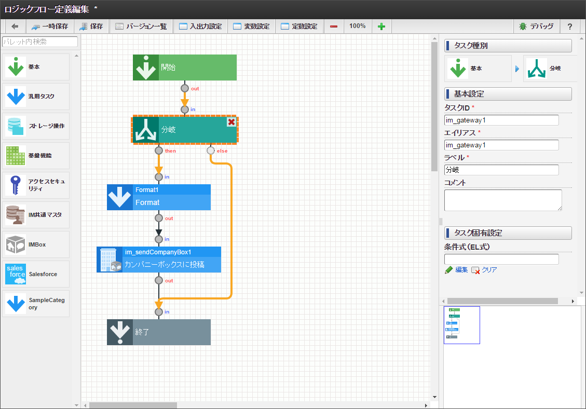Open the ストレージ操作 palette category
The image size is (586, 409).
(x=35, y=126)
